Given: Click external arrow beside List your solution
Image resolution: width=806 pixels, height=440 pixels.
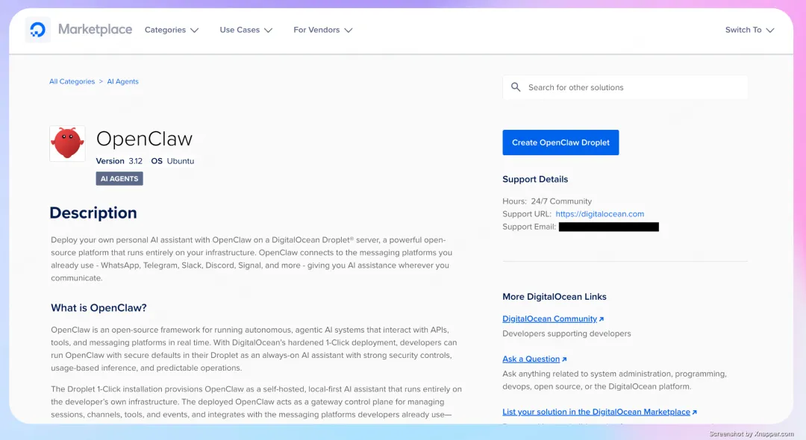Looking at the screenshot, I should (695, 412).
